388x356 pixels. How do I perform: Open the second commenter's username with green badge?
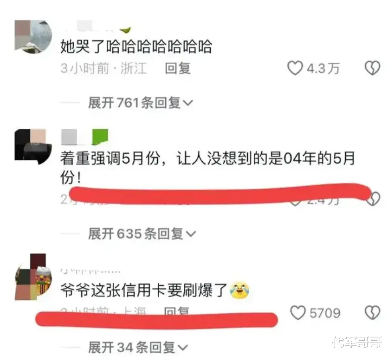(84, 137)
